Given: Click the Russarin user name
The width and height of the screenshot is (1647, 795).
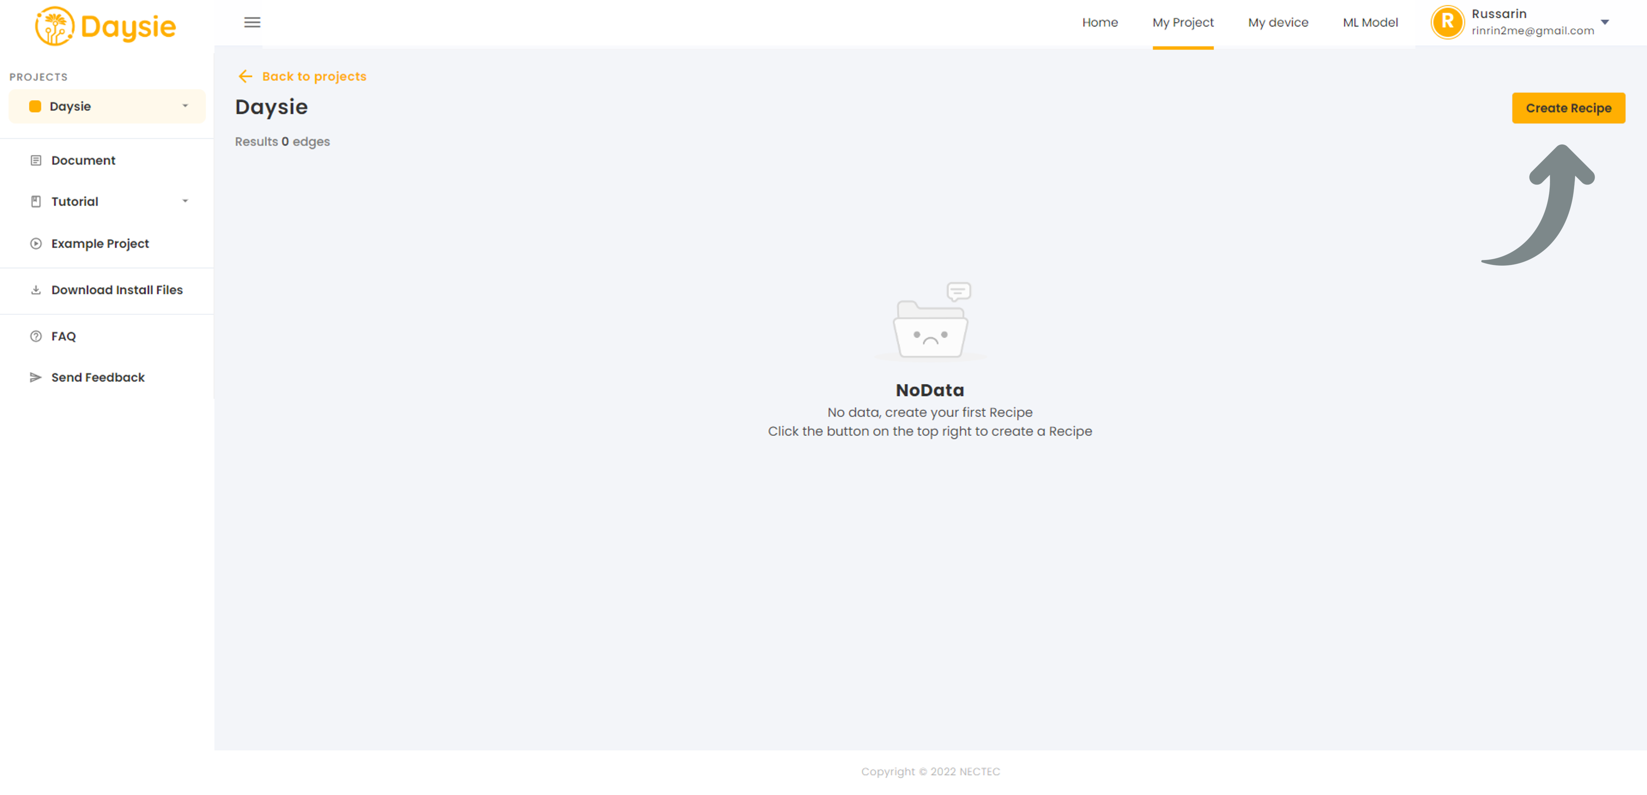Looking at the screenshot, I should [1499, 14].
